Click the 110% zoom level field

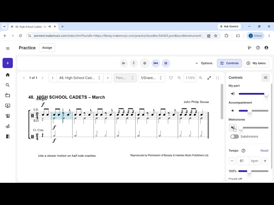[190, 78]
